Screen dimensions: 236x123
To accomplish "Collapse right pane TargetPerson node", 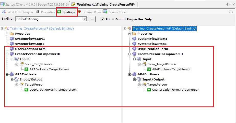I will coord(139,85).
